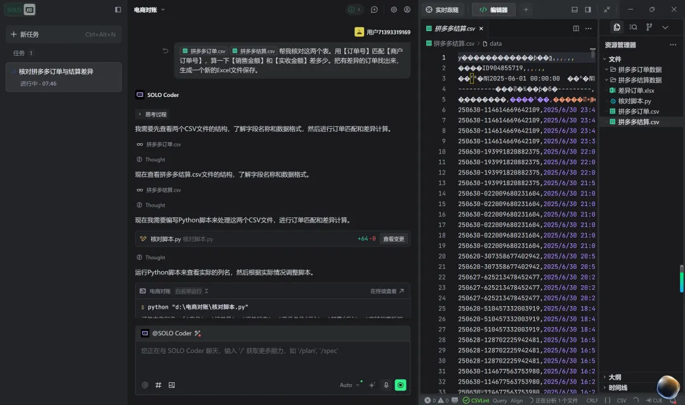
Task: Expand the 思考过程 section
Action: (x=152, y=114)
